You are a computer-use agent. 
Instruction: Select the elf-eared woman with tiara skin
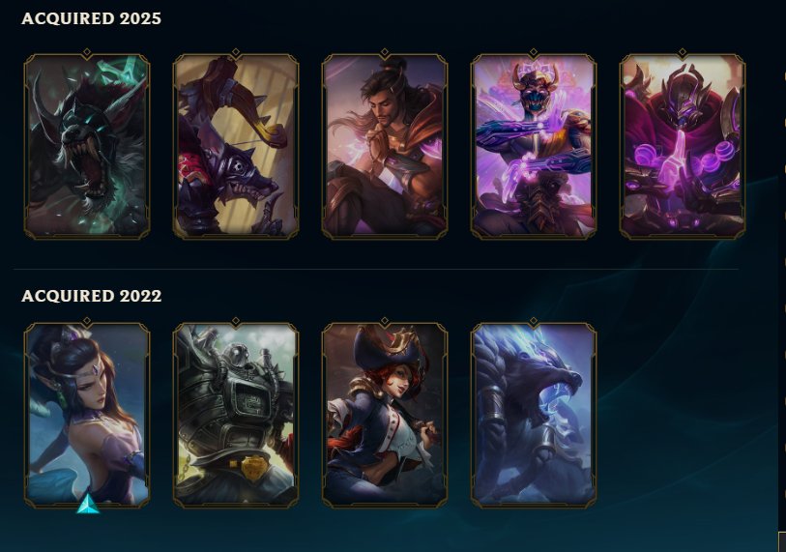point(87,415)
